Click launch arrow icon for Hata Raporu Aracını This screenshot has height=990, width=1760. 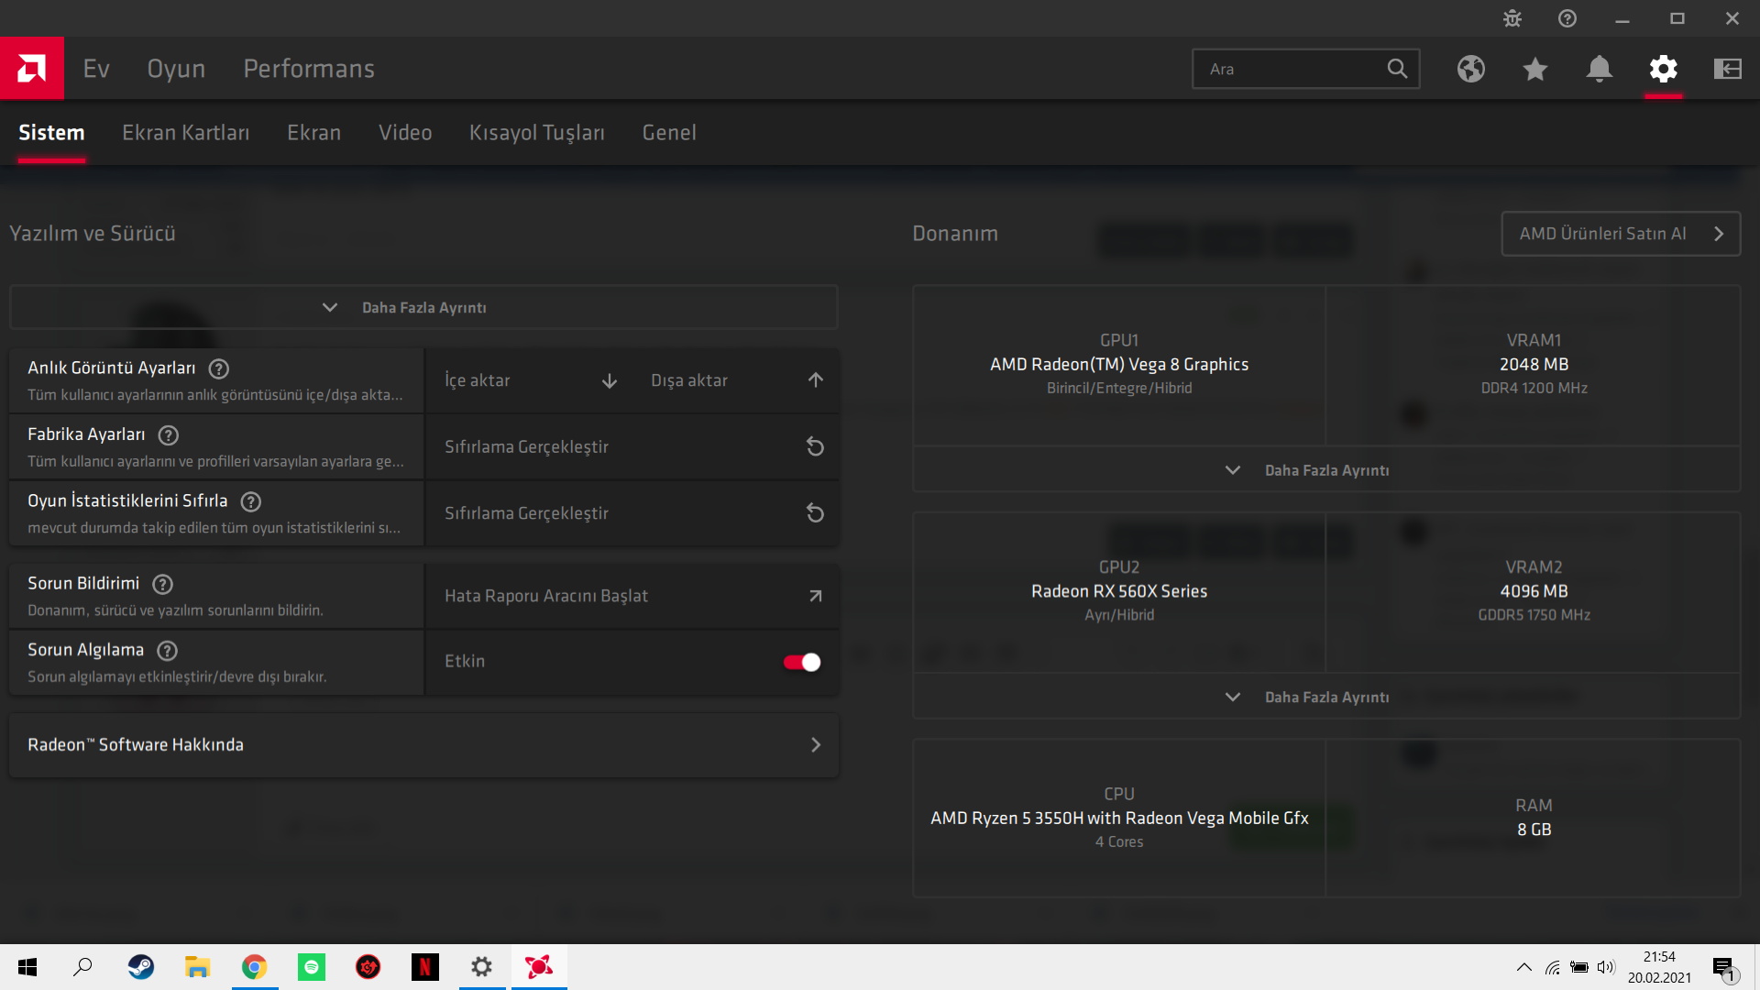815,596
